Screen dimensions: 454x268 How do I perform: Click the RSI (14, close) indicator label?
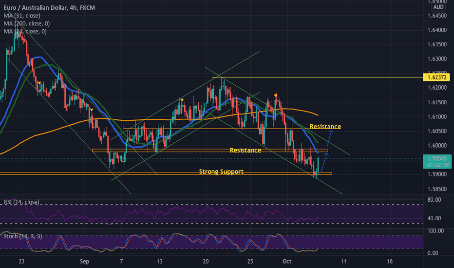[x=21, y=202]
